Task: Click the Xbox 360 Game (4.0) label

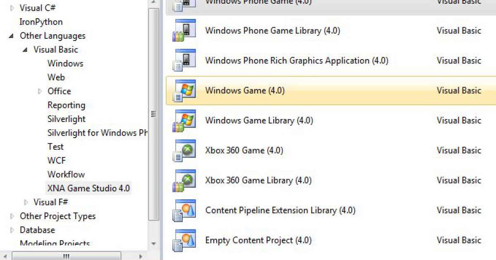Action: click(244, 150)
